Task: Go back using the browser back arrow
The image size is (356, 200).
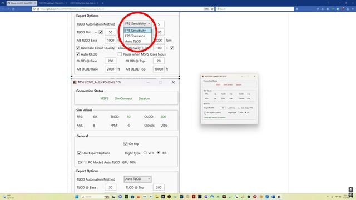Action: [x=3, y=9]
